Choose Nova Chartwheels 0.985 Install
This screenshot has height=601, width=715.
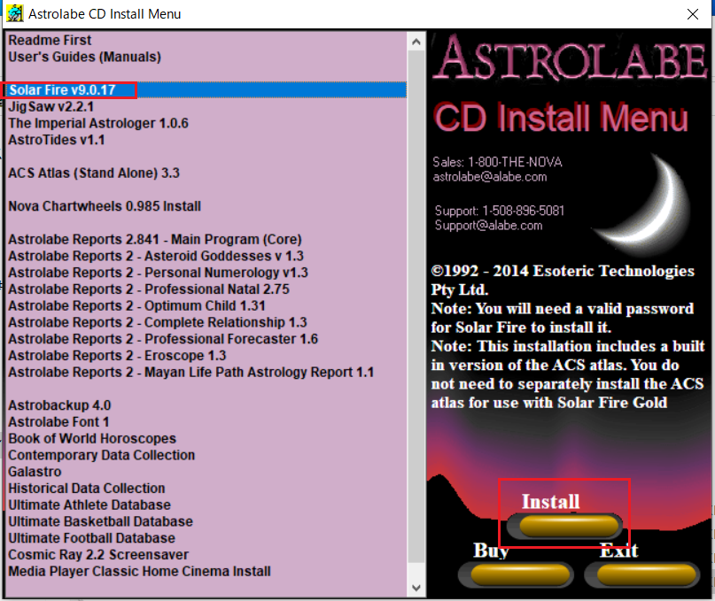click(x=105, y=206)
